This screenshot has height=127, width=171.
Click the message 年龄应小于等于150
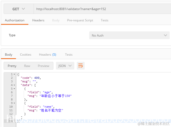55,96
